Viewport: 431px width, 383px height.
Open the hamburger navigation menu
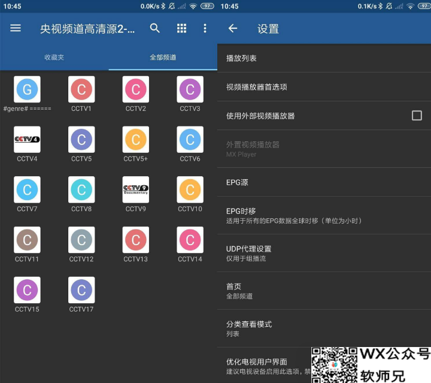pos(16,28)
